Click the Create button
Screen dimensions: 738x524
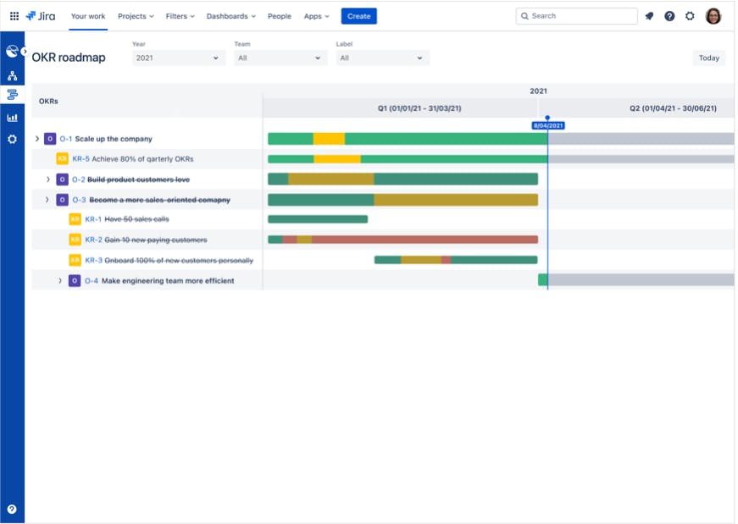(358, 16)
